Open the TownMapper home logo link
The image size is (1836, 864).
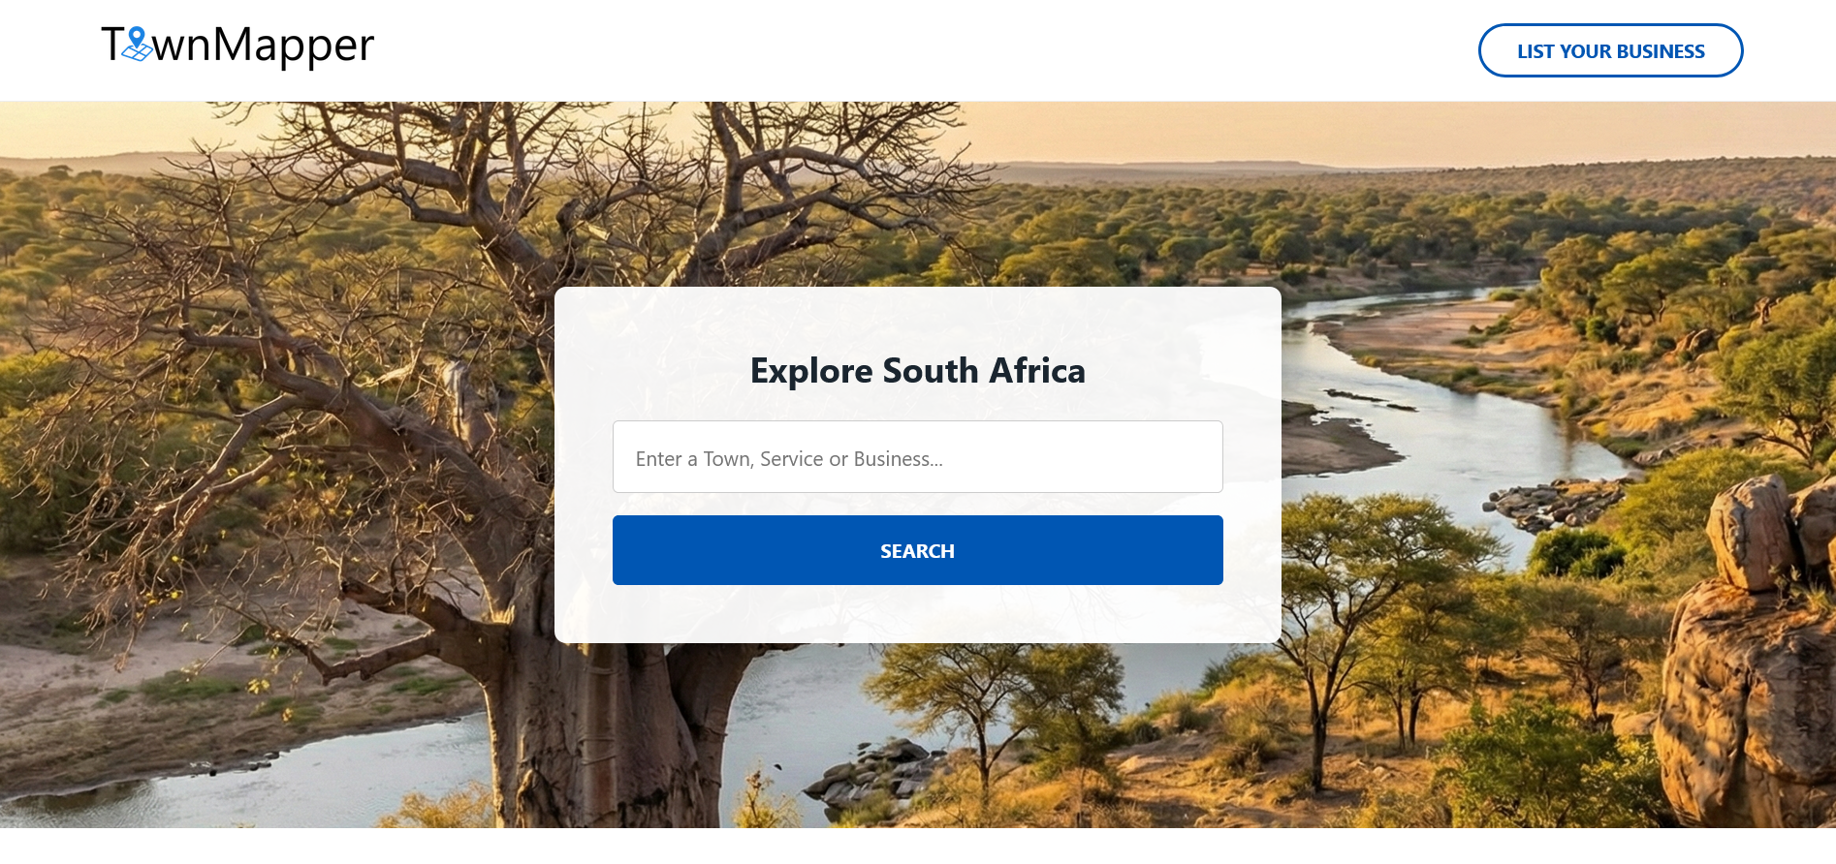pyautogui.click(x=237, y=46)
